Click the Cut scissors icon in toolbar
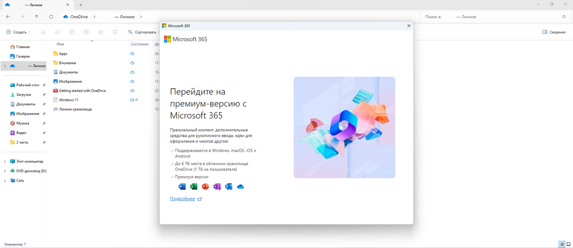The image size is (573, 248). pyautogui.click(x=43, y=32)
